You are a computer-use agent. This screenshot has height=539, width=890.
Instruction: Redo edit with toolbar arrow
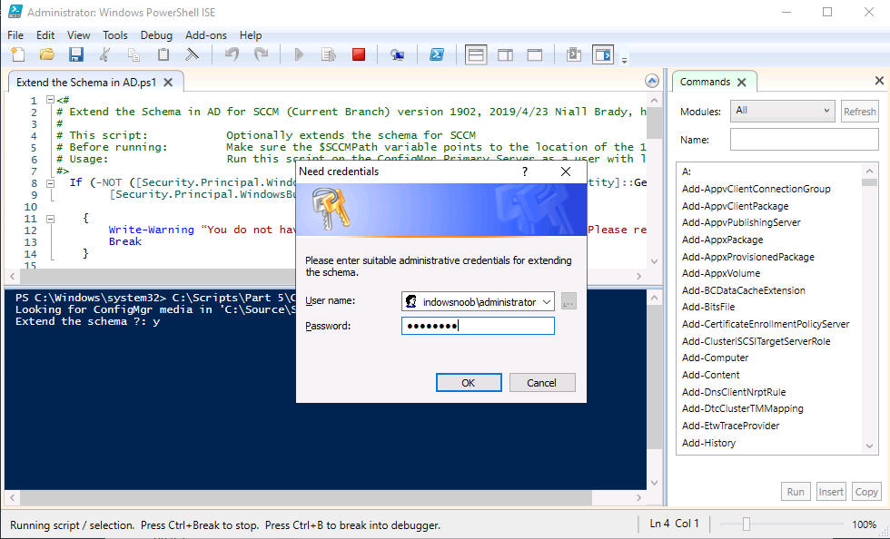pos(262,54)
